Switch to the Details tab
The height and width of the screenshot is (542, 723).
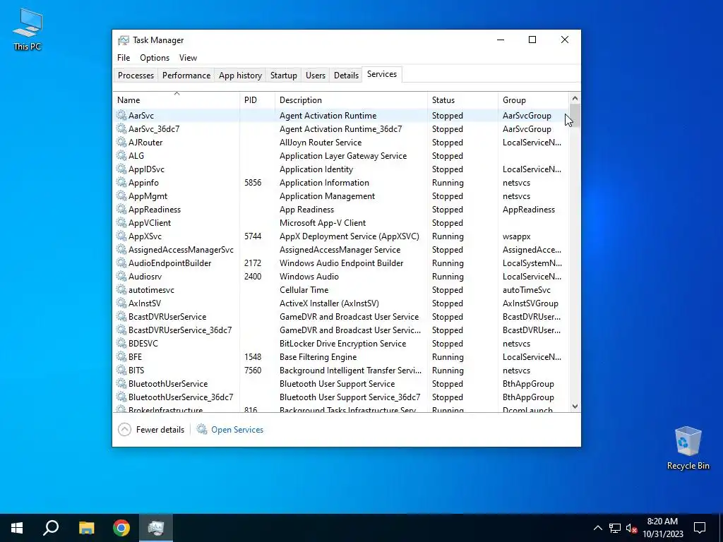pyautogui.click(x=346, y=75)
